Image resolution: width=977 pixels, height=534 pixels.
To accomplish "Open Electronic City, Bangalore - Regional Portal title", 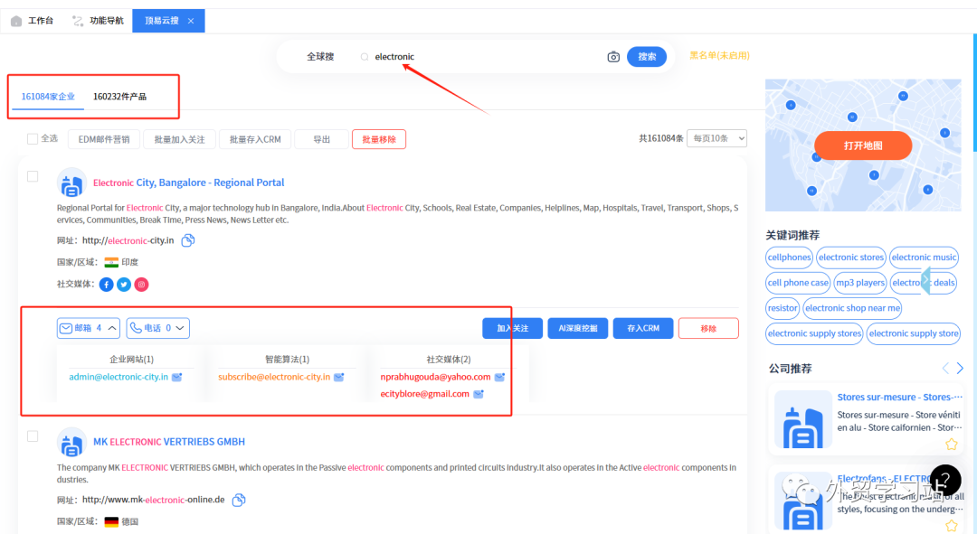I will (x=188, y=183).
